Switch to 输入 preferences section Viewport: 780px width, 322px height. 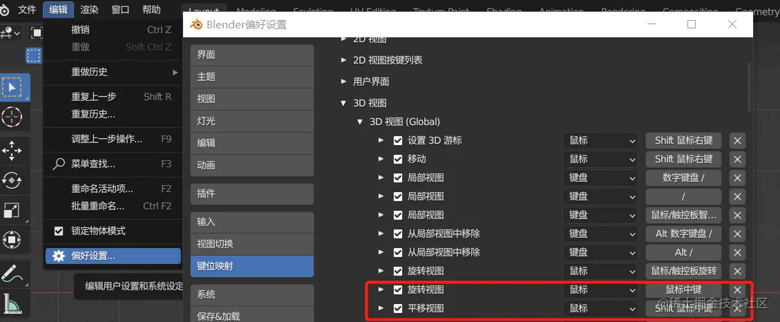[x=251, y=222]
